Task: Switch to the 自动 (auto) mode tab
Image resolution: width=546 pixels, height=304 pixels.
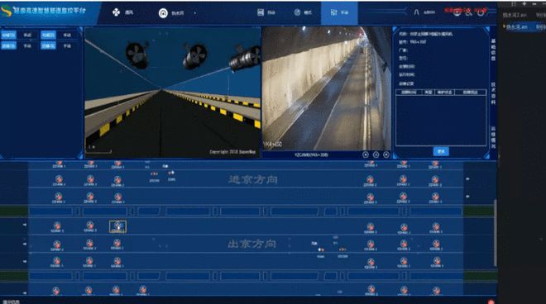Action: click(266, 12)
